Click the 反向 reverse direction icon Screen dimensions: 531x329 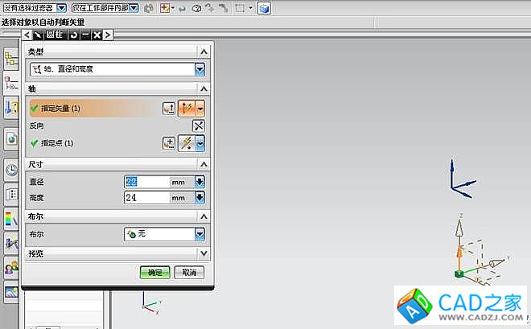coord(199,125)
